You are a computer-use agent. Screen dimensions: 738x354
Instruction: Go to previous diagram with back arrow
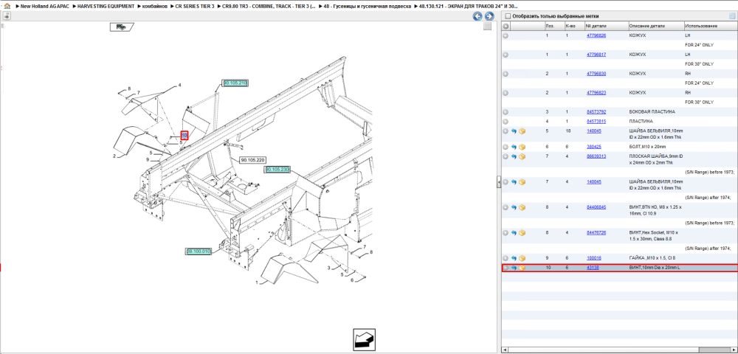pos(477,16)
